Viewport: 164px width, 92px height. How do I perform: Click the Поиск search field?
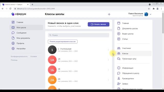pos(79,35)
